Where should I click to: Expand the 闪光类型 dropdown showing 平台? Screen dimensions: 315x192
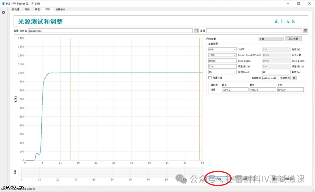[x=271, y=39]
